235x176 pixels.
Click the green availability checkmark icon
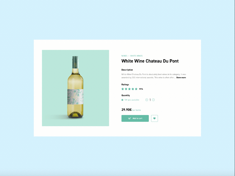coord(122,100)
